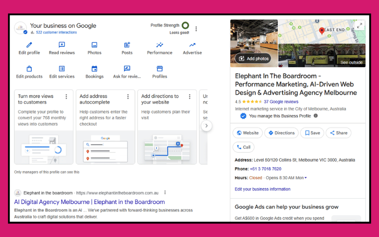Click address Level 50/120 Collins St text
379x237 pixels.
304,160
